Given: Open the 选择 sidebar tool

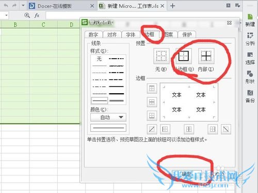Looking at the screenshot, I should [x=250, y=58].
